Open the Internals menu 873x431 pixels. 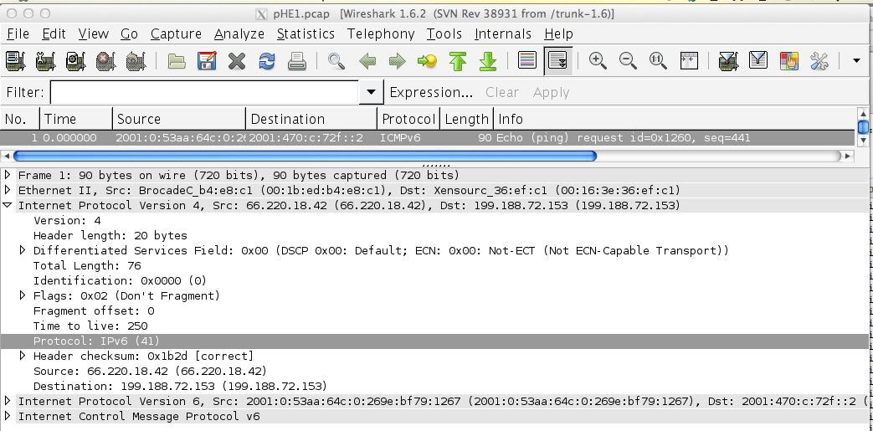[x=503, y=34]
